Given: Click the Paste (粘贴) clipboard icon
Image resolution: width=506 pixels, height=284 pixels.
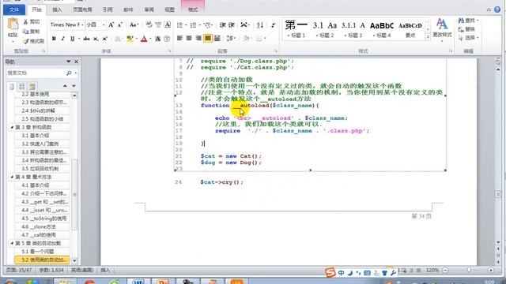Looking at the screenshot, I should tap(13, 24).
